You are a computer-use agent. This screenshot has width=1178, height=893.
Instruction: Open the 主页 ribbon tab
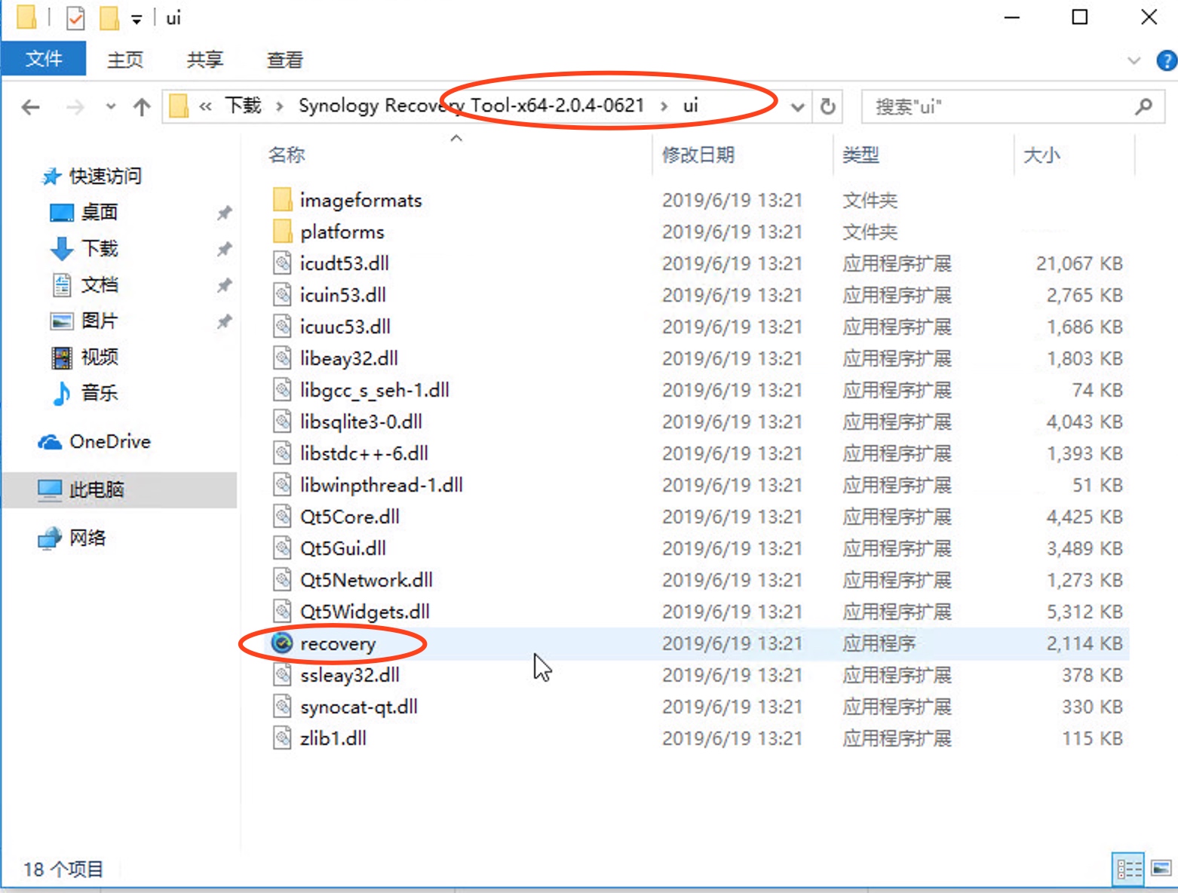tap(125, 60)
